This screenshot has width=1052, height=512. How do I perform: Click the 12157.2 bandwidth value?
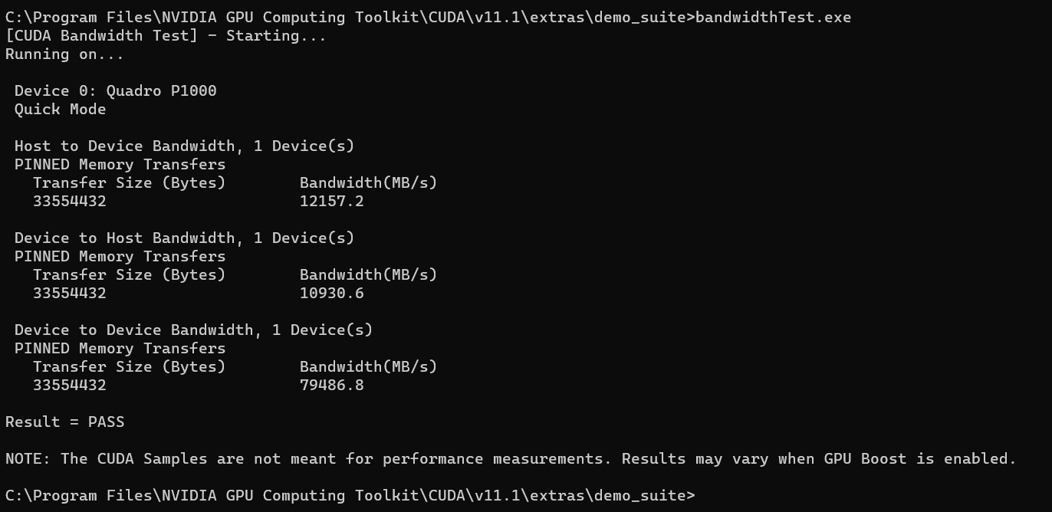[331, 201]
